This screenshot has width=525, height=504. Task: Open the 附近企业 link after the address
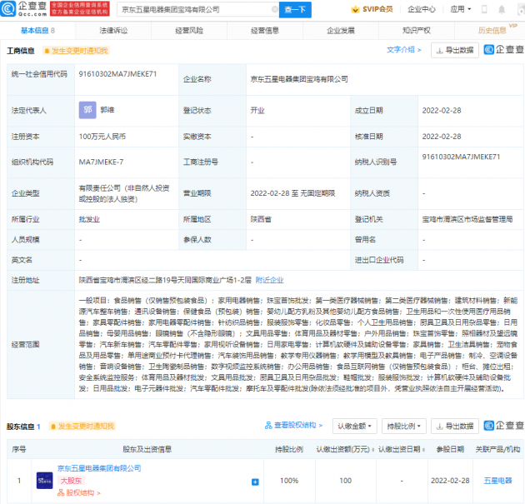tap(269, 280)
